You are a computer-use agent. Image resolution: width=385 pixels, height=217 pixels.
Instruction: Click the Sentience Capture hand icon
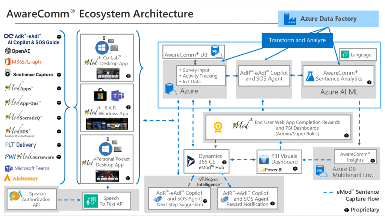pyautogui.click(x=8, y=73)
